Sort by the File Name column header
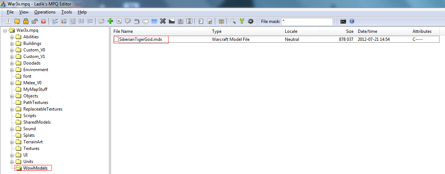 point(160,31)
